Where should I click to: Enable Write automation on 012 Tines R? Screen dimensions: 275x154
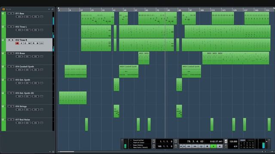pyautogui.click(x=37, y=43)
